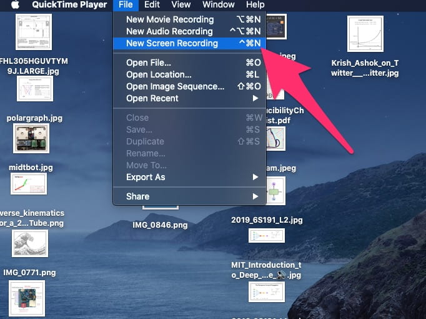Select the midtbot.jpg desktop icon

click(x=31, y=138)
